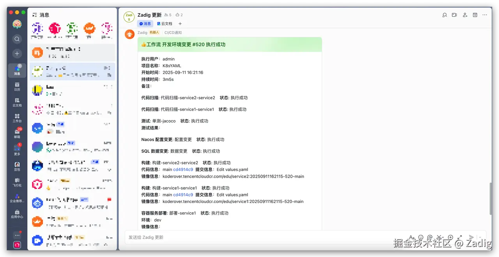
Task: Open 云文档 from the left sidebar
Action: click(x=17, y=102)
